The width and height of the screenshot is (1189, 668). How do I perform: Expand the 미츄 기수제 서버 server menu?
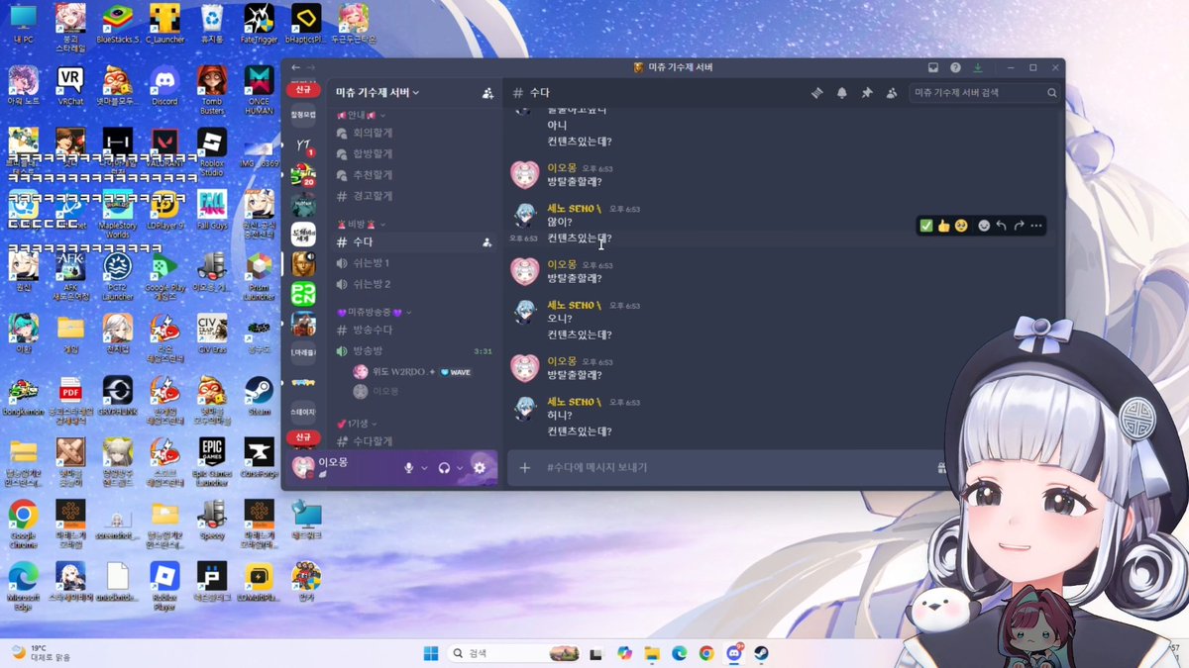(378, 93)
